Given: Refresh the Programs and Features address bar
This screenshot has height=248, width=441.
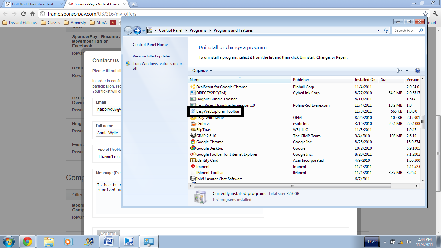Looking at the screenshot, I should 386,30.
